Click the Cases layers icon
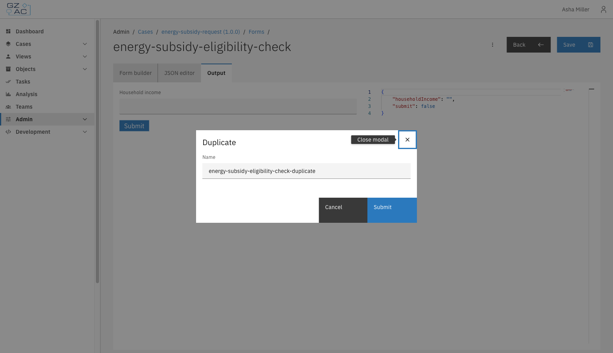The height and width of the screenshot is (353, 613). [x=8, y=44]
